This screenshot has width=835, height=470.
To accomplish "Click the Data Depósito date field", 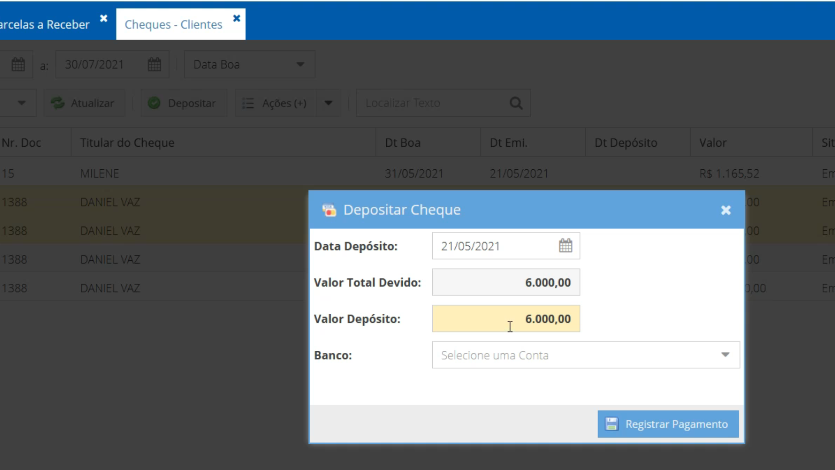I will [x=506, y=246].
